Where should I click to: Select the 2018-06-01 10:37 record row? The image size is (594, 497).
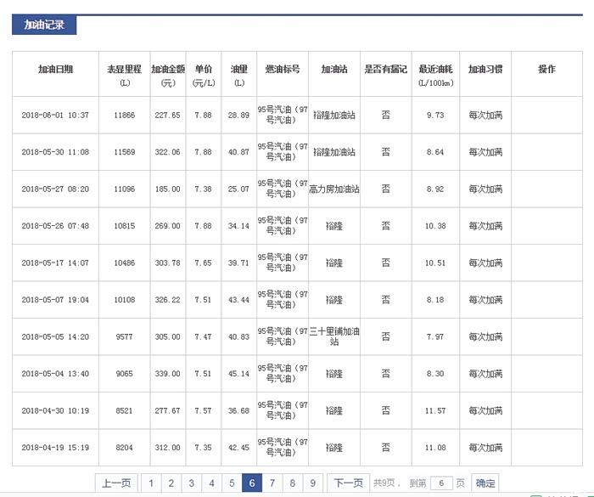click(x=55, y=116)
